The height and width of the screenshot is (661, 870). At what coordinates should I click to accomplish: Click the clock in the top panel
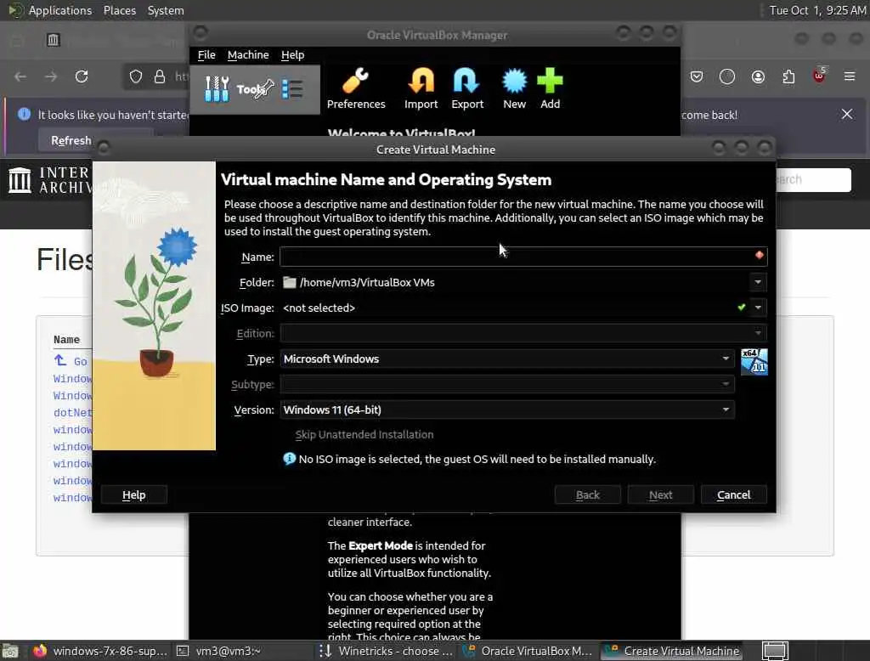(x=817, y=10)
